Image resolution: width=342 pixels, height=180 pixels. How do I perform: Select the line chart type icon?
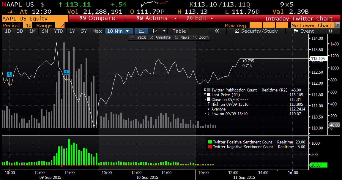pyautogui.click(x=142, y=31)
